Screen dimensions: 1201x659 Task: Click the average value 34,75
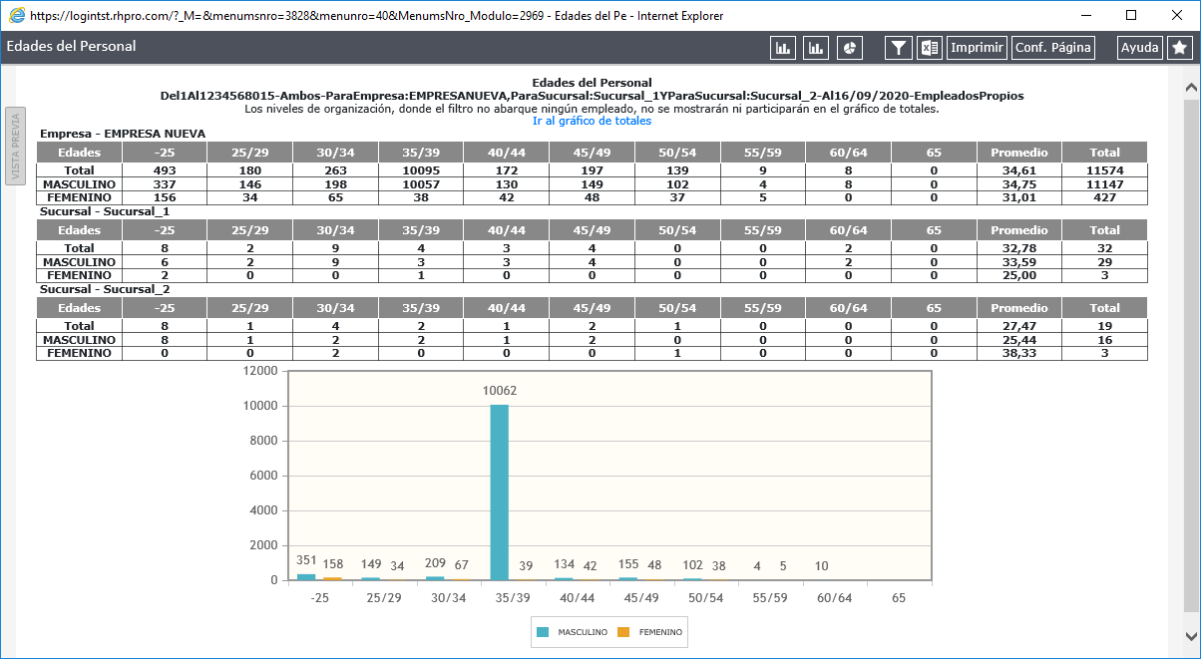click(1019, 184)
